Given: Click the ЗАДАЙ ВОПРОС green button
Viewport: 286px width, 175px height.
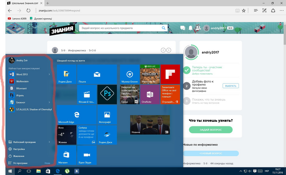Looking at the screenshot, I should (210, 129).
